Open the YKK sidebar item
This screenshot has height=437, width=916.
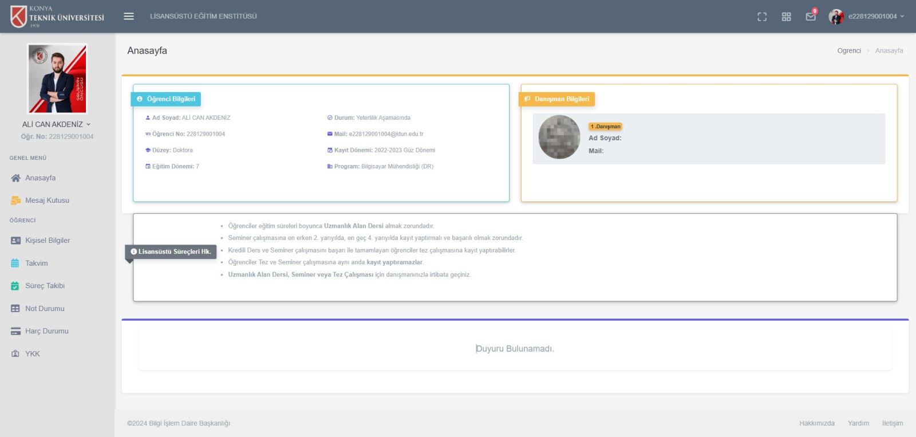[x=32, y=354]
